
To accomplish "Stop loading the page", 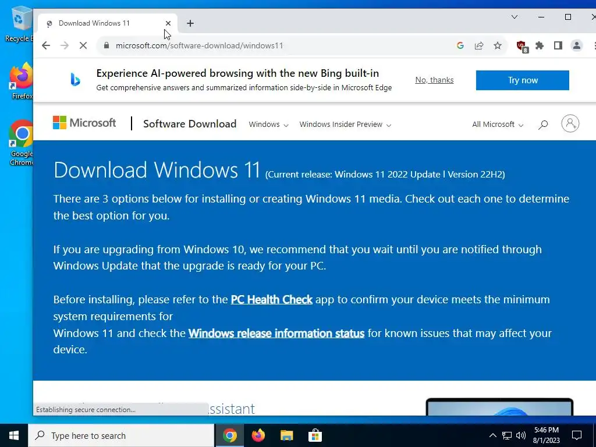I will click(83, 45).
